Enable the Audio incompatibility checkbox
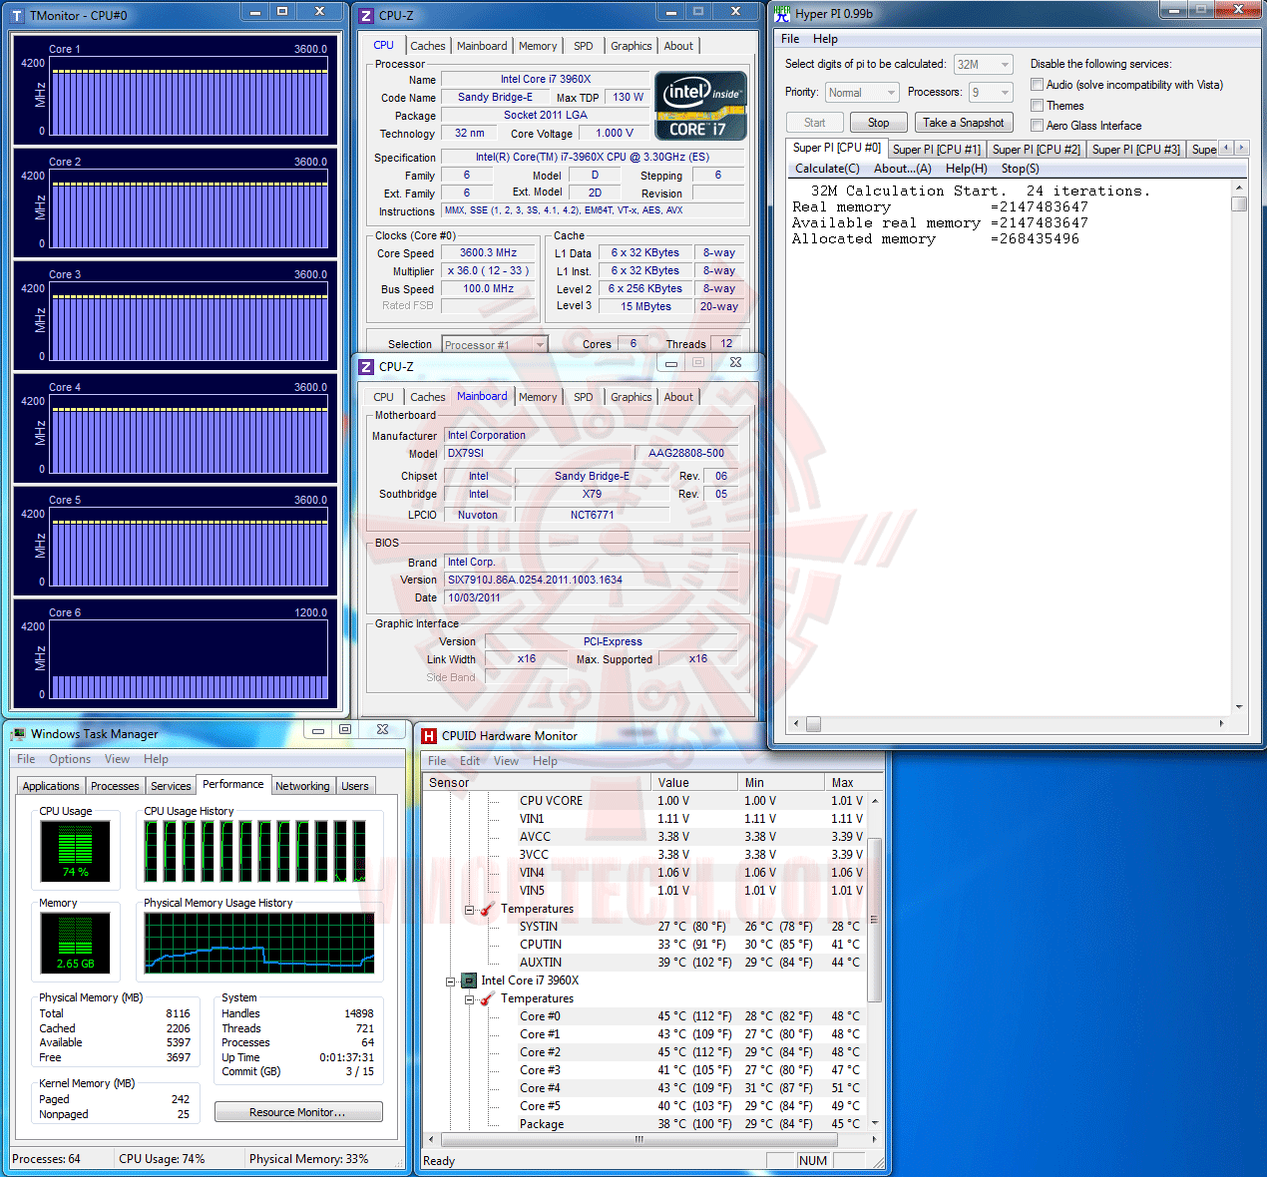1267x1177 pixels. 1038,85
